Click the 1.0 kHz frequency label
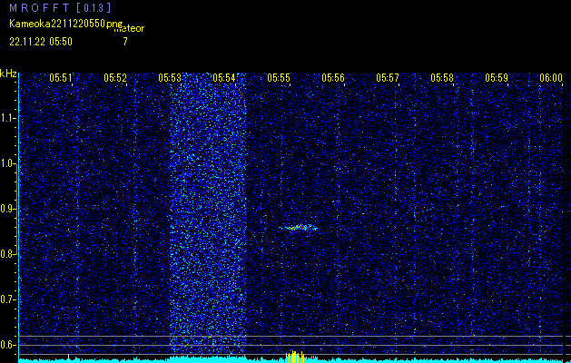The image size is (571, 363). tap(8, 163)
